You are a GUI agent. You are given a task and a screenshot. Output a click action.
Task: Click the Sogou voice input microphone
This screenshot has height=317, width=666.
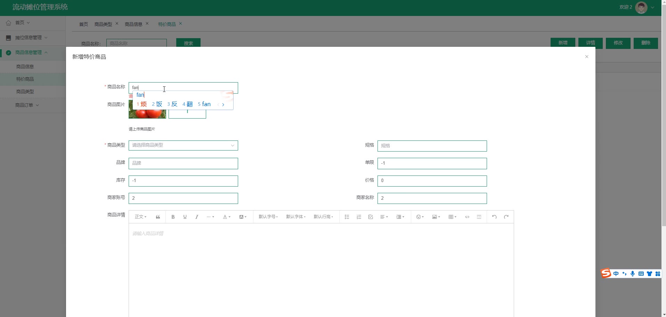click(x=633, y=274)
